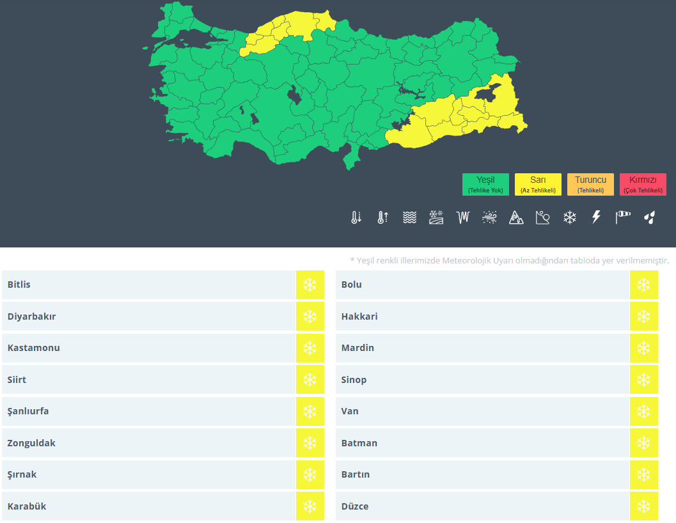The width and height of the screenshot is (676, 523).
Task: Click the lightning bolt thunderstorm icon
Action: (596, 217)
